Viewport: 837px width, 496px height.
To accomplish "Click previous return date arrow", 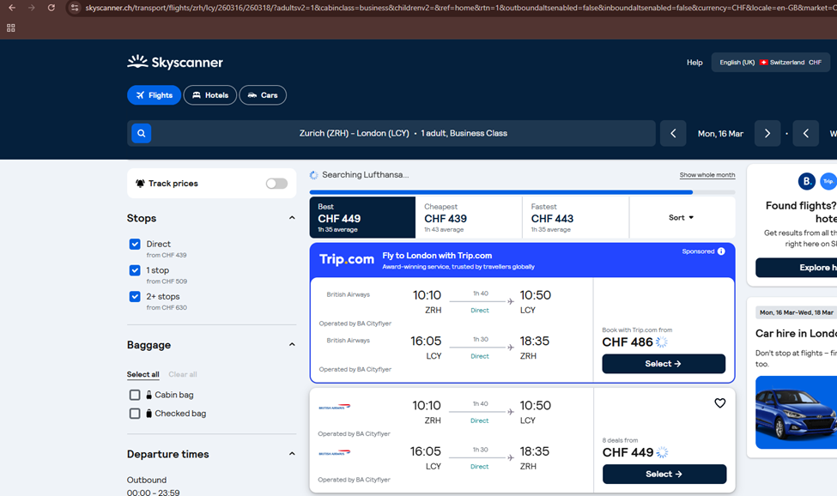I will 806,133.
